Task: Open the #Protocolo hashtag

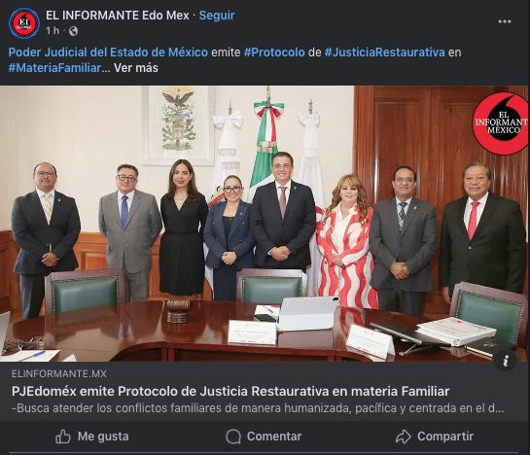Action: point(274,52)
